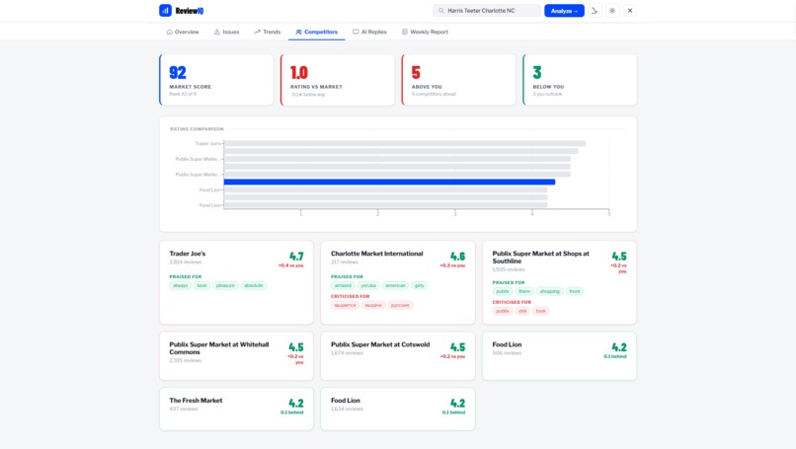
Task: Open the AI Replies tab
Action: click(369, 32)
